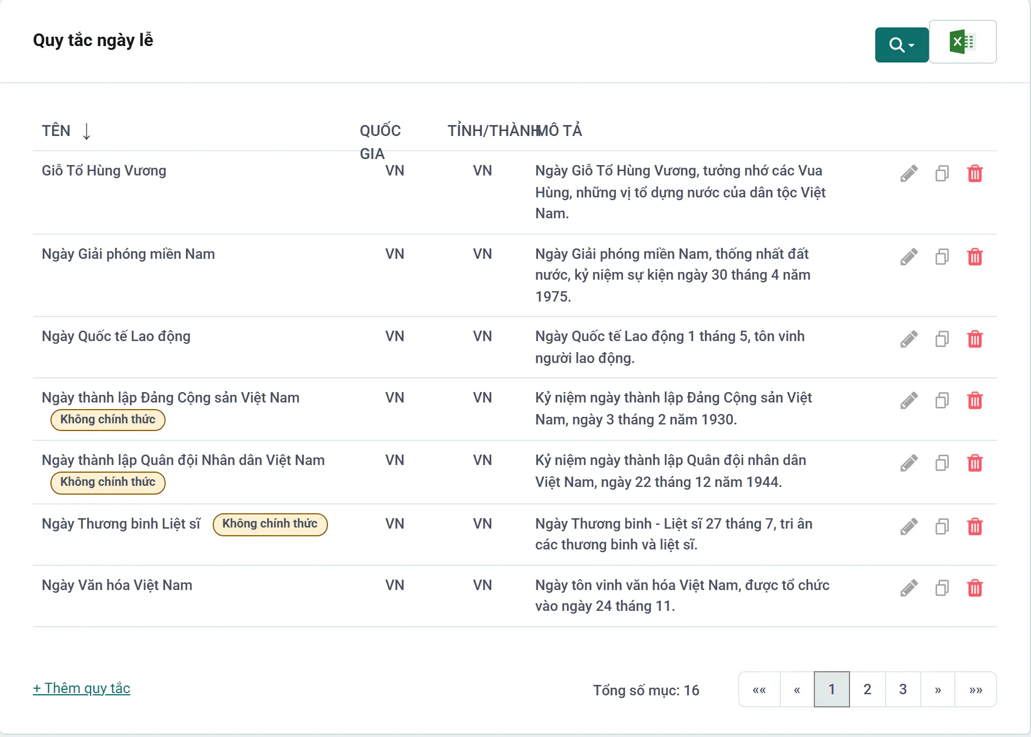Click Không chính thức badge beside Thương binh Liệt sĩ
The height and width of the screenshot is (737, 1031).
pyautogui.click(x=270, y=524)
